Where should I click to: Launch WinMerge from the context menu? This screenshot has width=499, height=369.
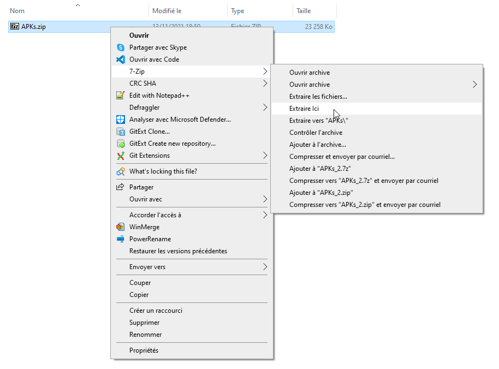tap(192, 227)
